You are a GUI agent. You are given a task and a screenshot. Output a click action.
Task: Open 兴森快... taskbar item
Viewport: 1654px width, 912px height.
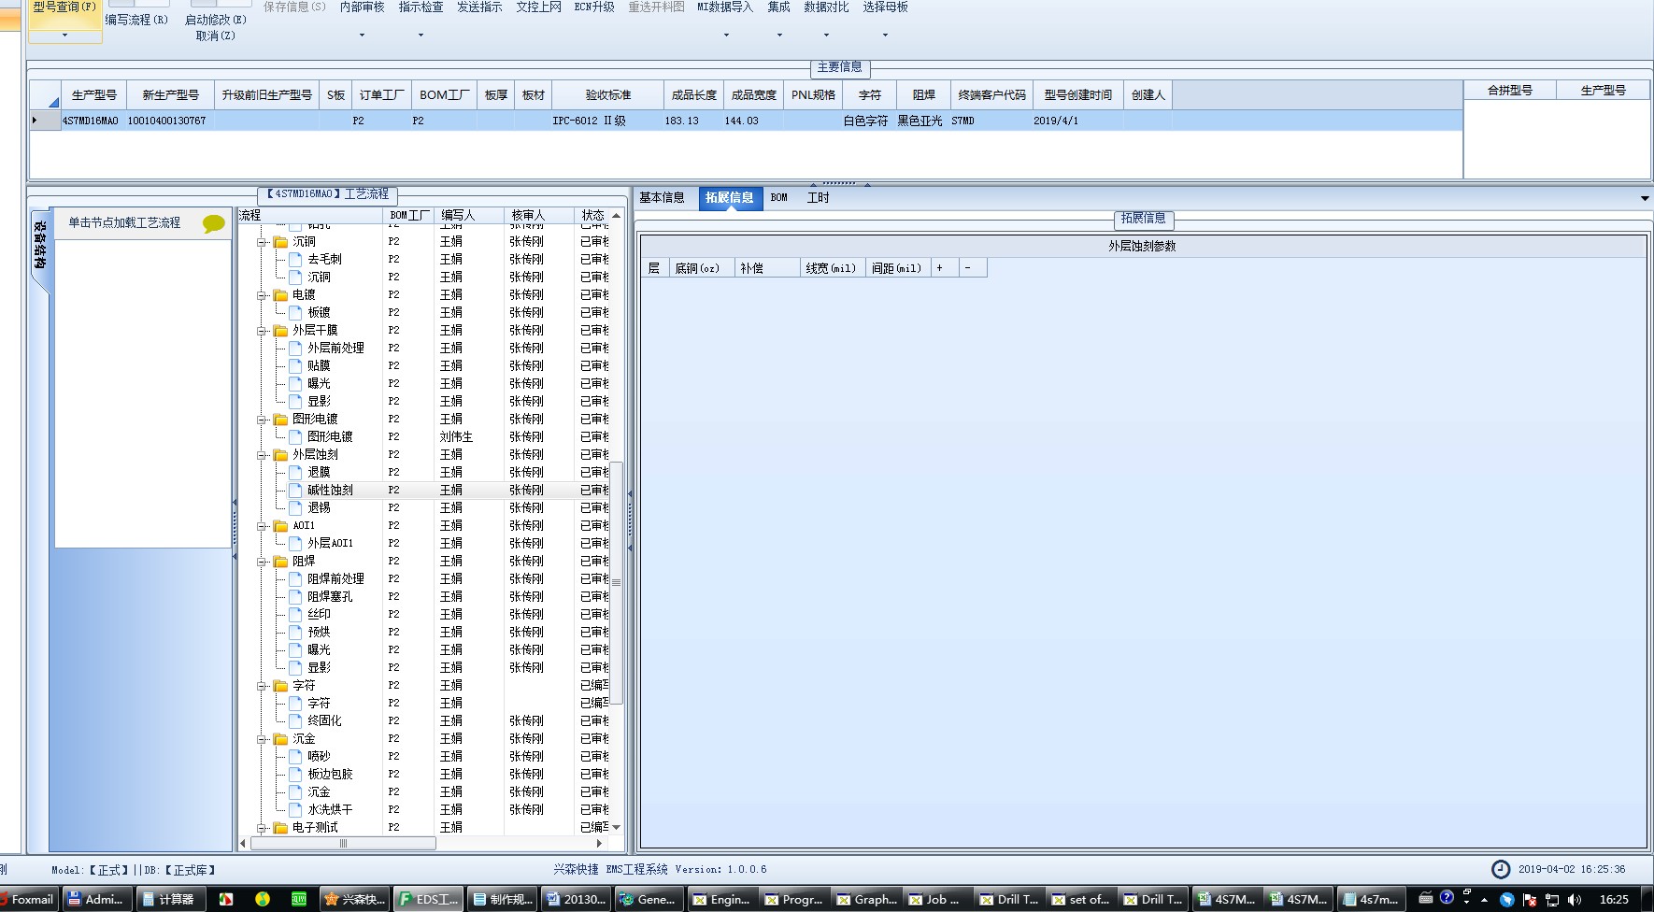tap(354, 899)
